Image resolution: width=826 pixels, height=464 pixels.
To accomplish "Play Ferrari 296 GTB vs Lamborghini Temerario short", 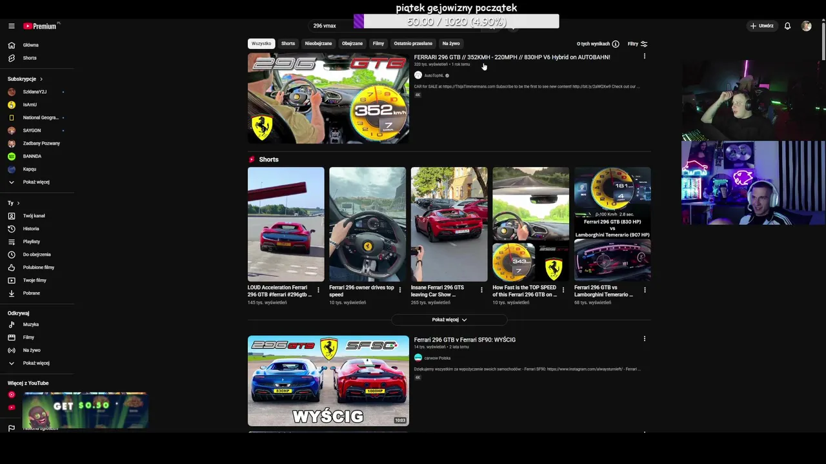I will click(612, 224).
